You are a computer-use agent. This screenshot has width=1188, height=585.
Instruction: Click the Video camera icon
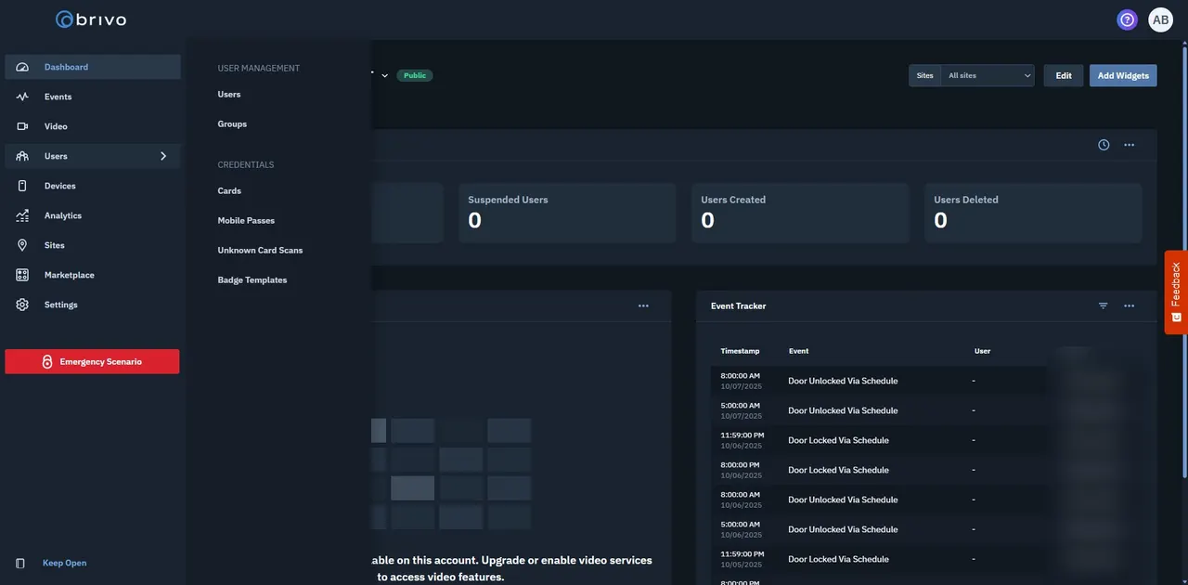click(x=22, y=126)
